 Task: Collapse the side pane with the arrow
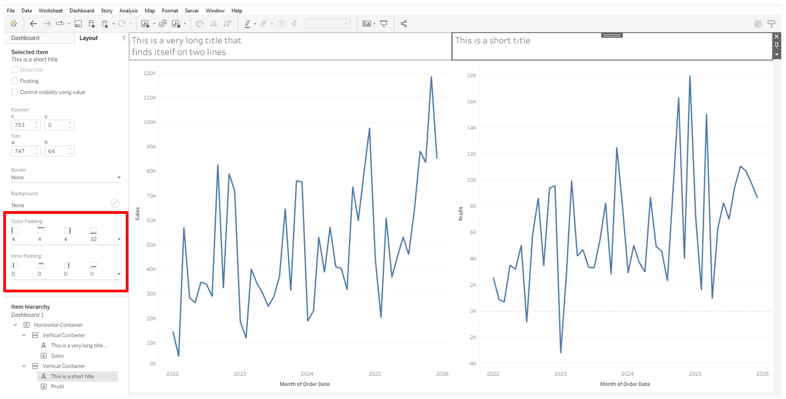point(124,38)
